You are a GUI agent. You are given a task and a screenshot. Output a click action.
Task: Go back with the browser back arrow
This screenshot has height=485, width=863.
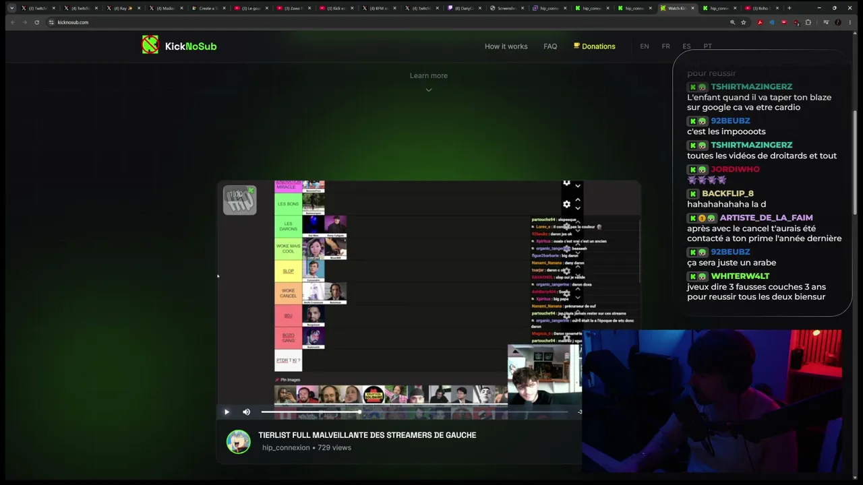point(13,22)
